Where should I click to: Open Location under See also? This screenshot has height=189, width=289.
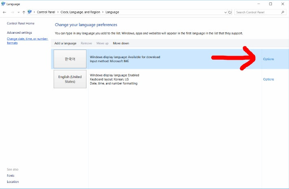[x=13, y=182]
